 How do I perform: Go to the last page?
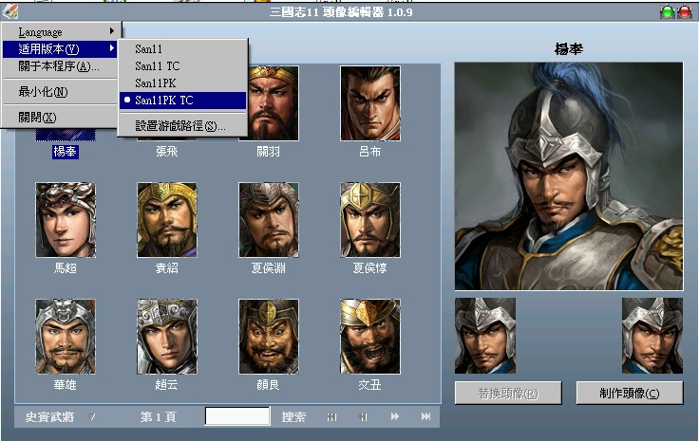(425, 416)
